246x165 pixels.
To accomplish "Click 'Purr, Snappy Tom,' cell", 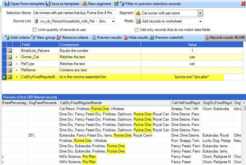I will click(186, 141).
